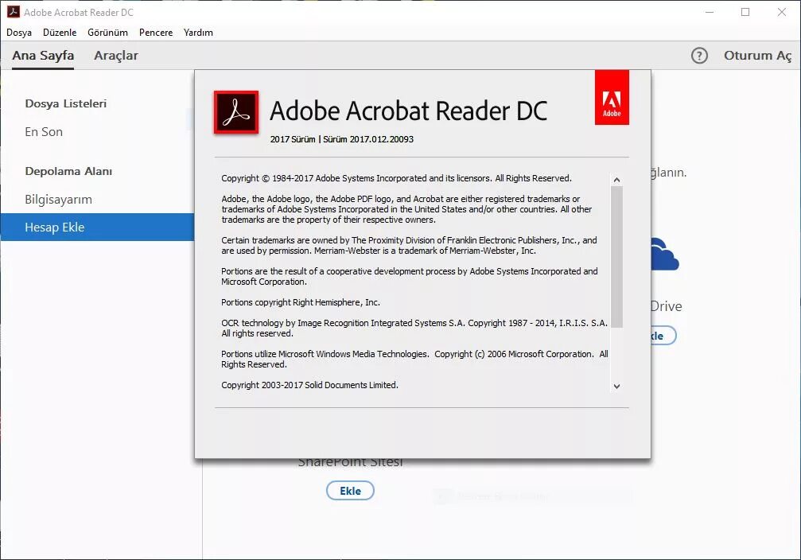801x560 pixels.
Task: Click the SharePoint Ekle button
Action: click(x=351, y=491)
